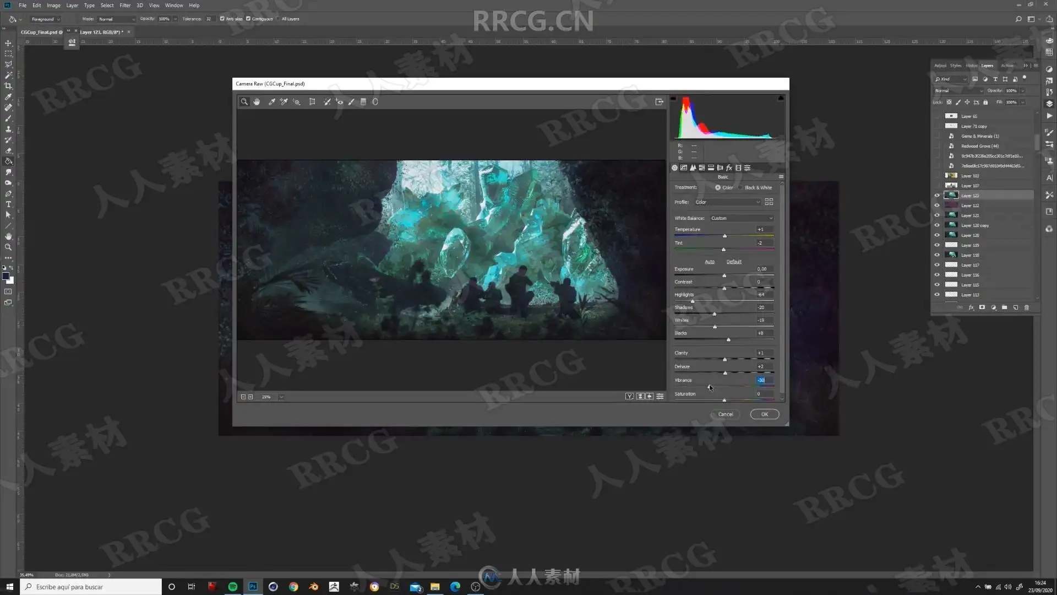Screen dimensions: 1057x595
Task: Choose the Black & White treatment option
Action: (x=742, y=188)
